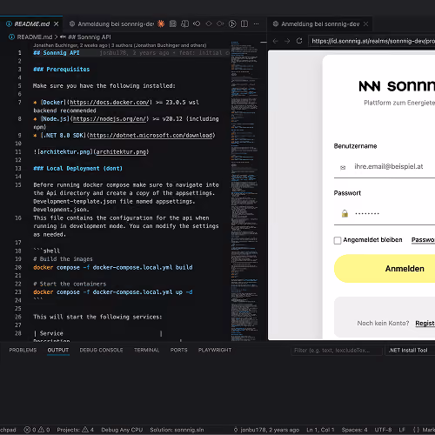Click the docker compose build command line
The image size is (435, 435).
click(113, 267)
